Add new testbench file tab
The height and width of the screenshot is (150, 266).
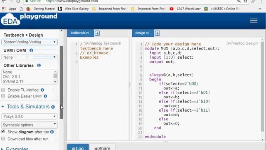click(x=97, y=33)
